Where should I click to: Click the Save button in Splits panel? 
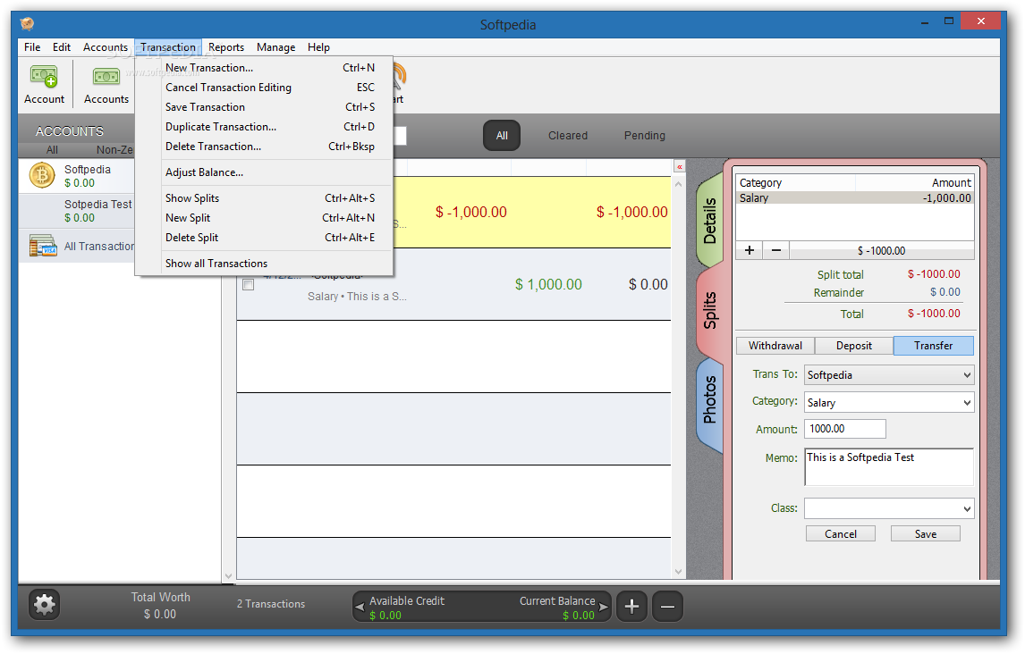point(925,534)
